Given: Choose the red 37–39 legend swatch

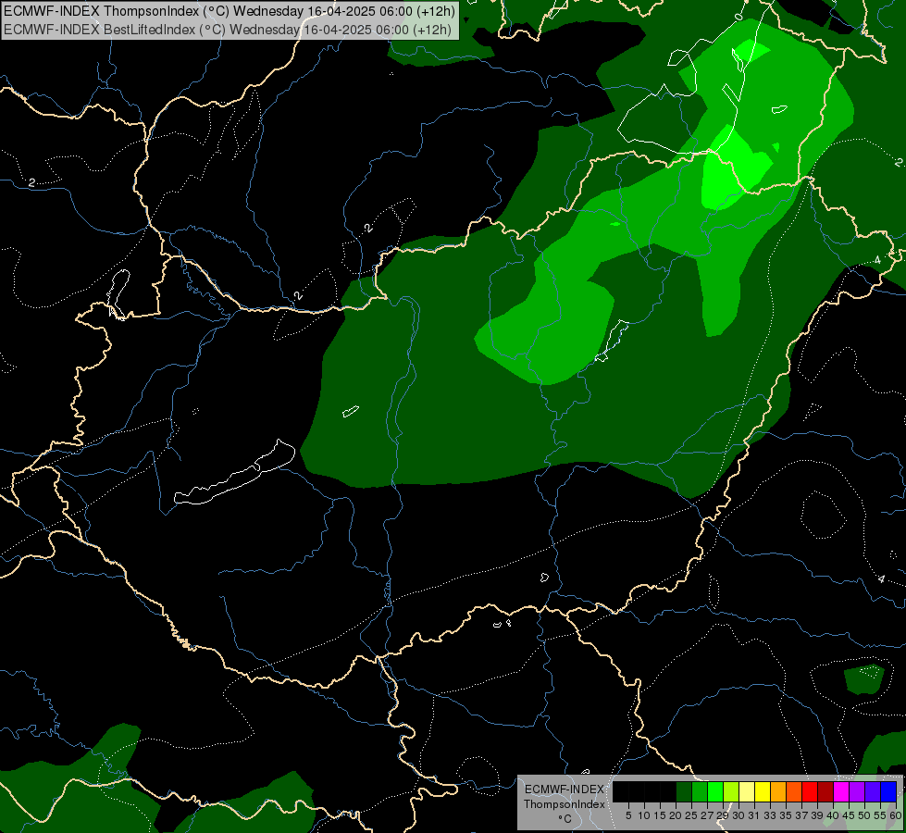Looking at the screenshot, I should tap(810, 791).
